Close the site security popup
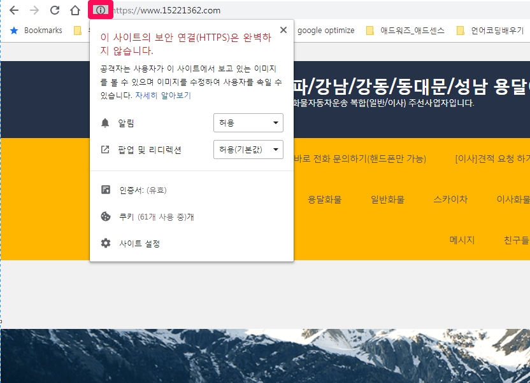 pos(283,30)
